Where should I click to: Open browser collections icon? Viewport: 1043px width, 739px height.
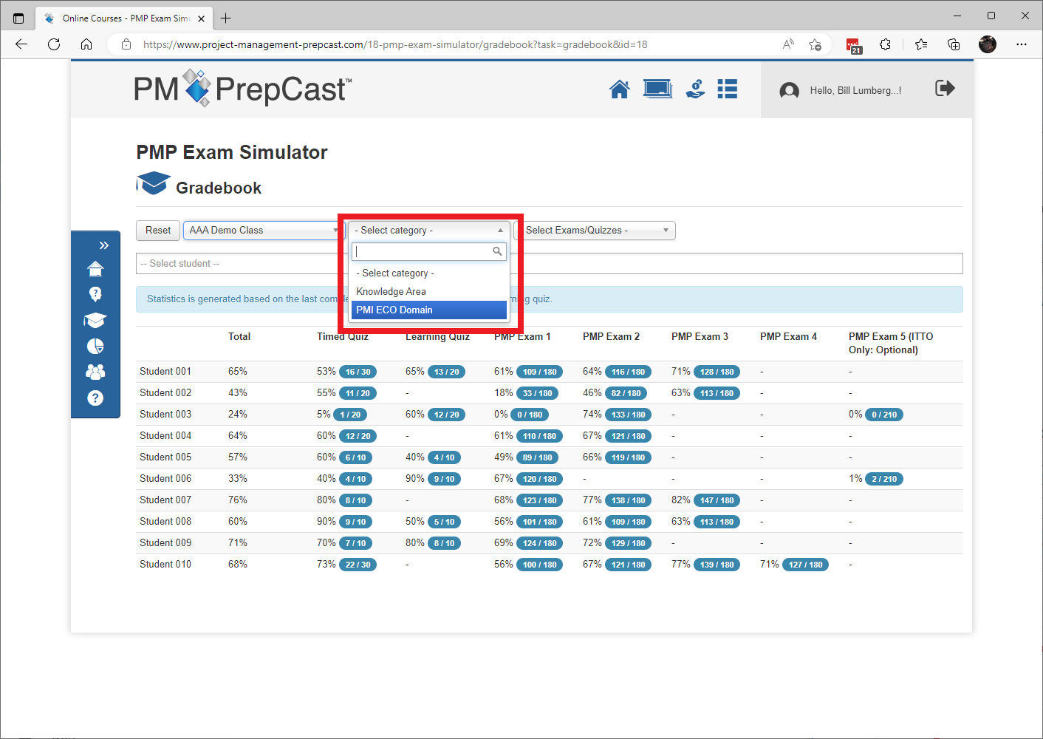(954, 44)
